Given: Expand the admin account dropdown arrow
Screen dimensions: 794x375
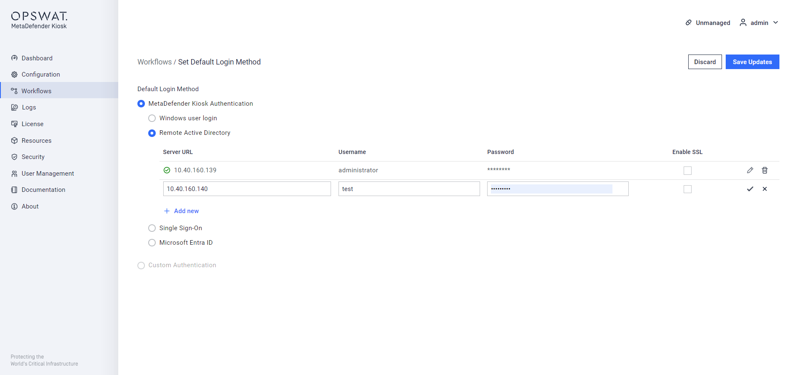Looking at the screenshot, I should coord(776,22).
